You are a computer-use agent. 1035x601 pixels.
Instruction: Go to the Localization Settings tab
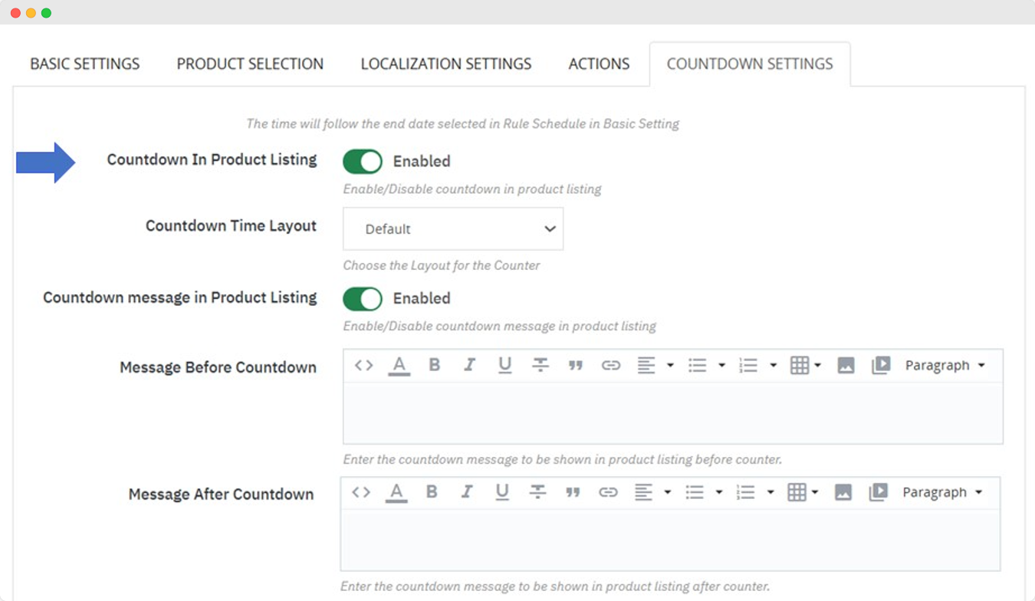tap(446, 64)
